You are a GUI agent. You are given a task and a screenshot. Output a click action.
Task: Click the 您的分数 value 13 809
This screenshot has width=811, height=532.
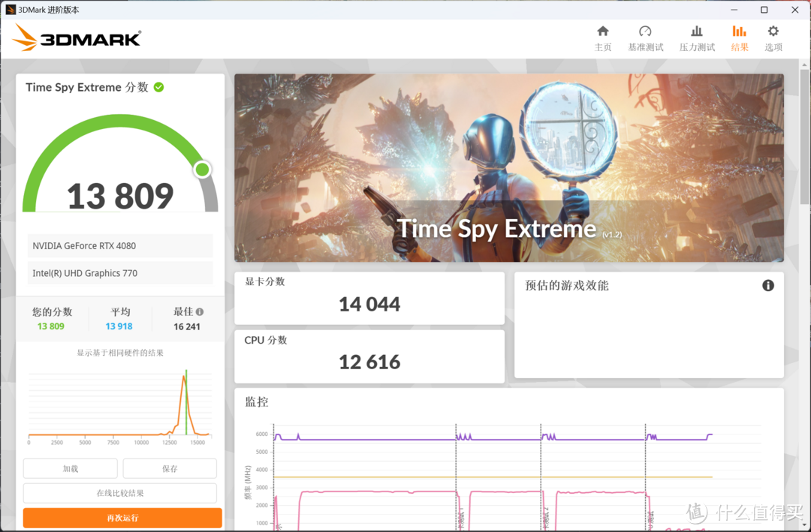[x=51, y=326]
